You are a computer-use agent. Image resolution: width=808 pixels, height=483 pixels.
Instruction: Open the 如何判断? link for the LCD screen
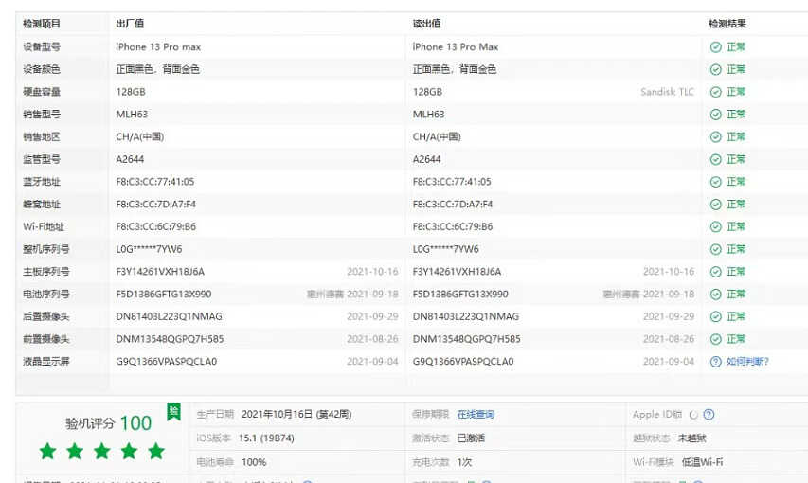tap(747, 362)
